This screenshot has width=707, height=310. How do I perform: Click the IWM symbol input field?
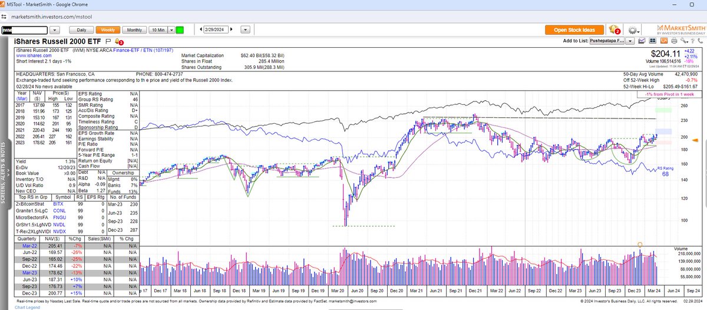click(x=24, y=29)
